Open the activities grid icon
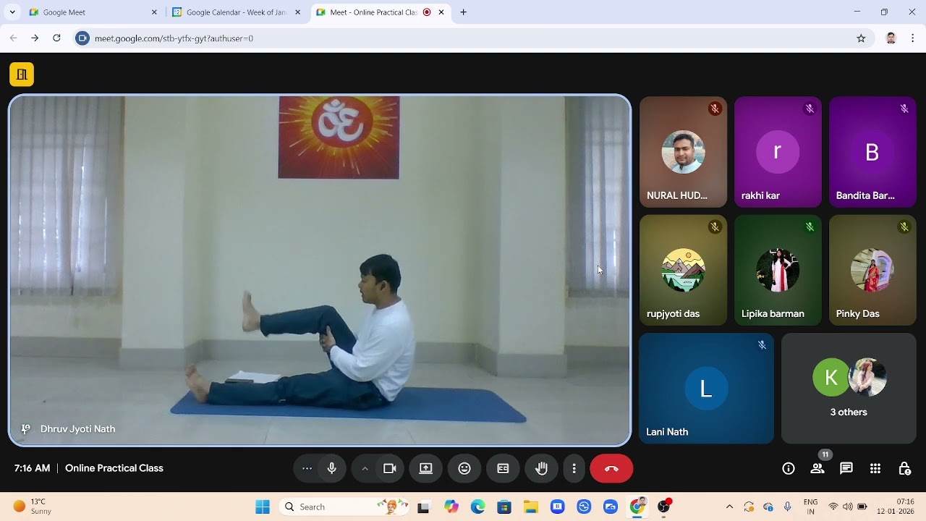 point(875,468)
